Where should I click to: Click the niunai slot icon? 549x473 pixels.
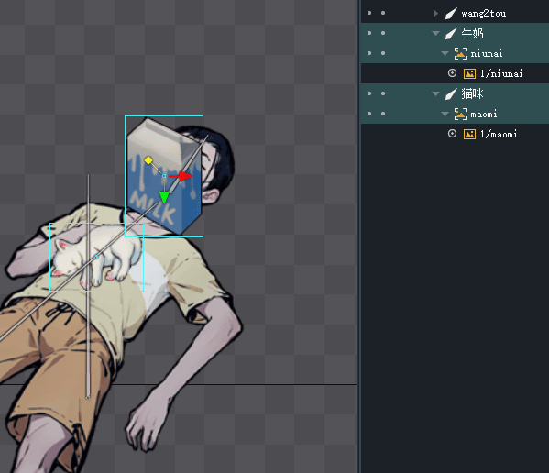460,53
